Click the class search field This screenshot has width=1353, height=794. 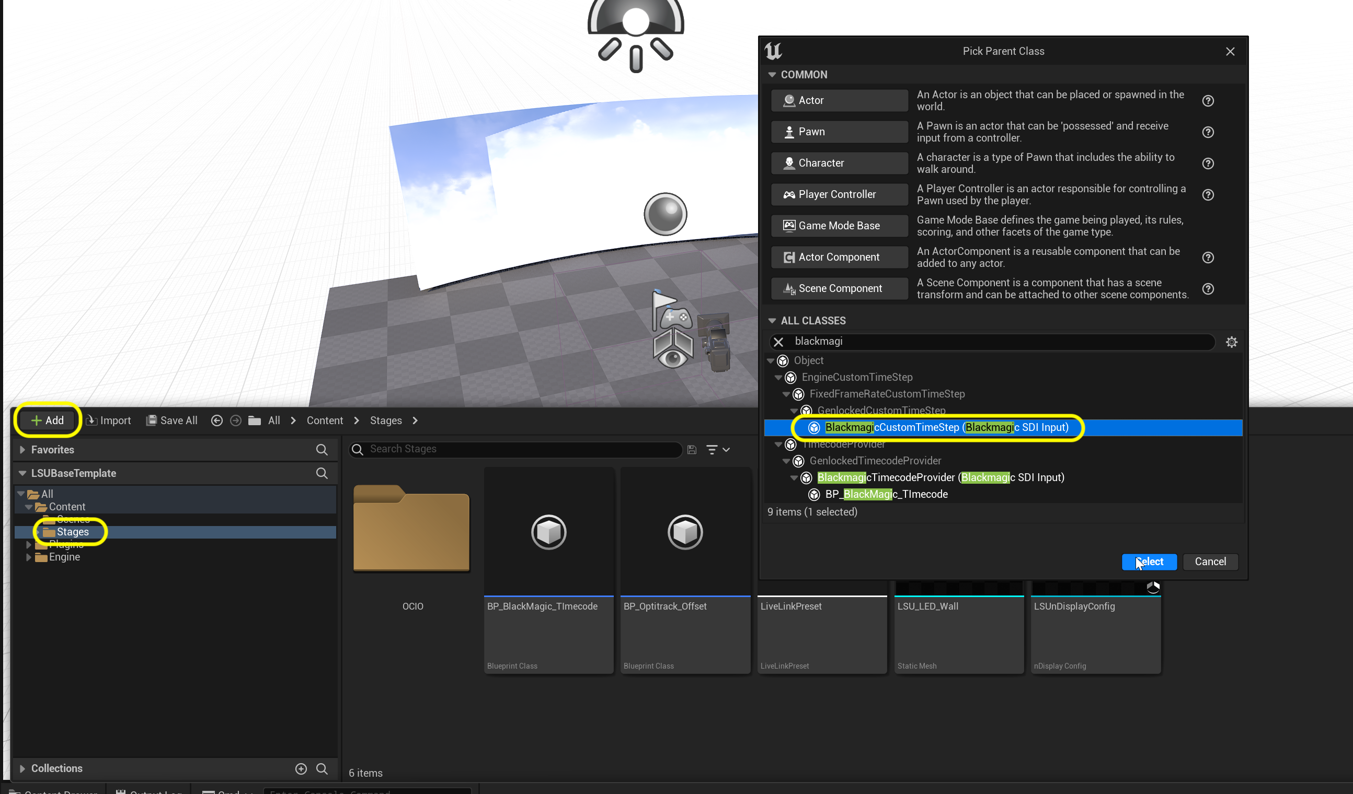(992, 342)
